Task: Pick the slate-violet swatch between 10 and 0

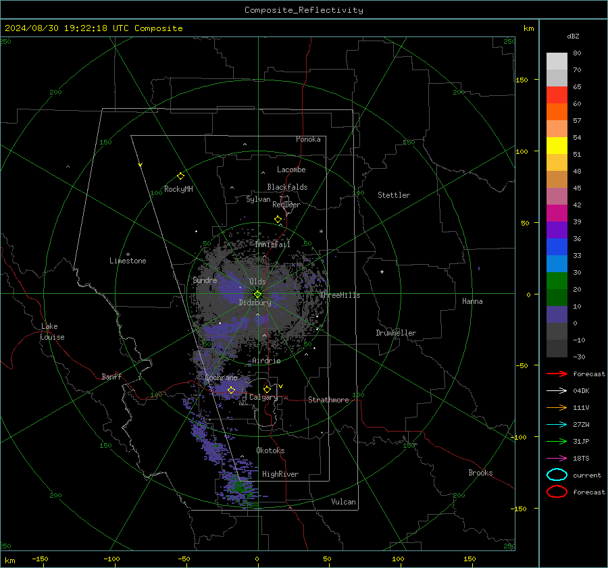Action: pos(557,315)
